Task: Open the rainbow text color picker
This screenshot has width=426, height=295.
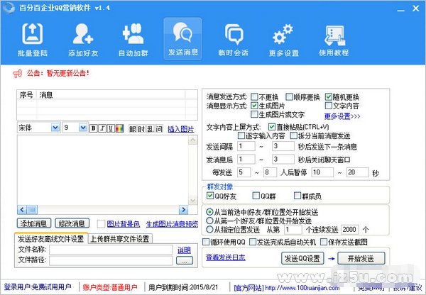Action: [119, 128]
